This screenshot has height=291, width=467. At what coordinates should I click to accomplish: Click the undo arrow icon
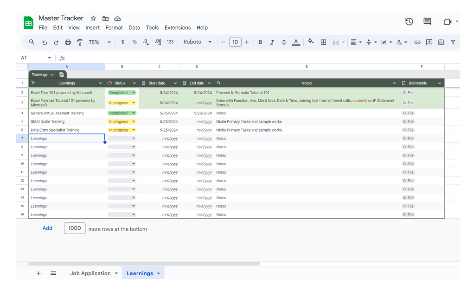(x=45, y=42)
